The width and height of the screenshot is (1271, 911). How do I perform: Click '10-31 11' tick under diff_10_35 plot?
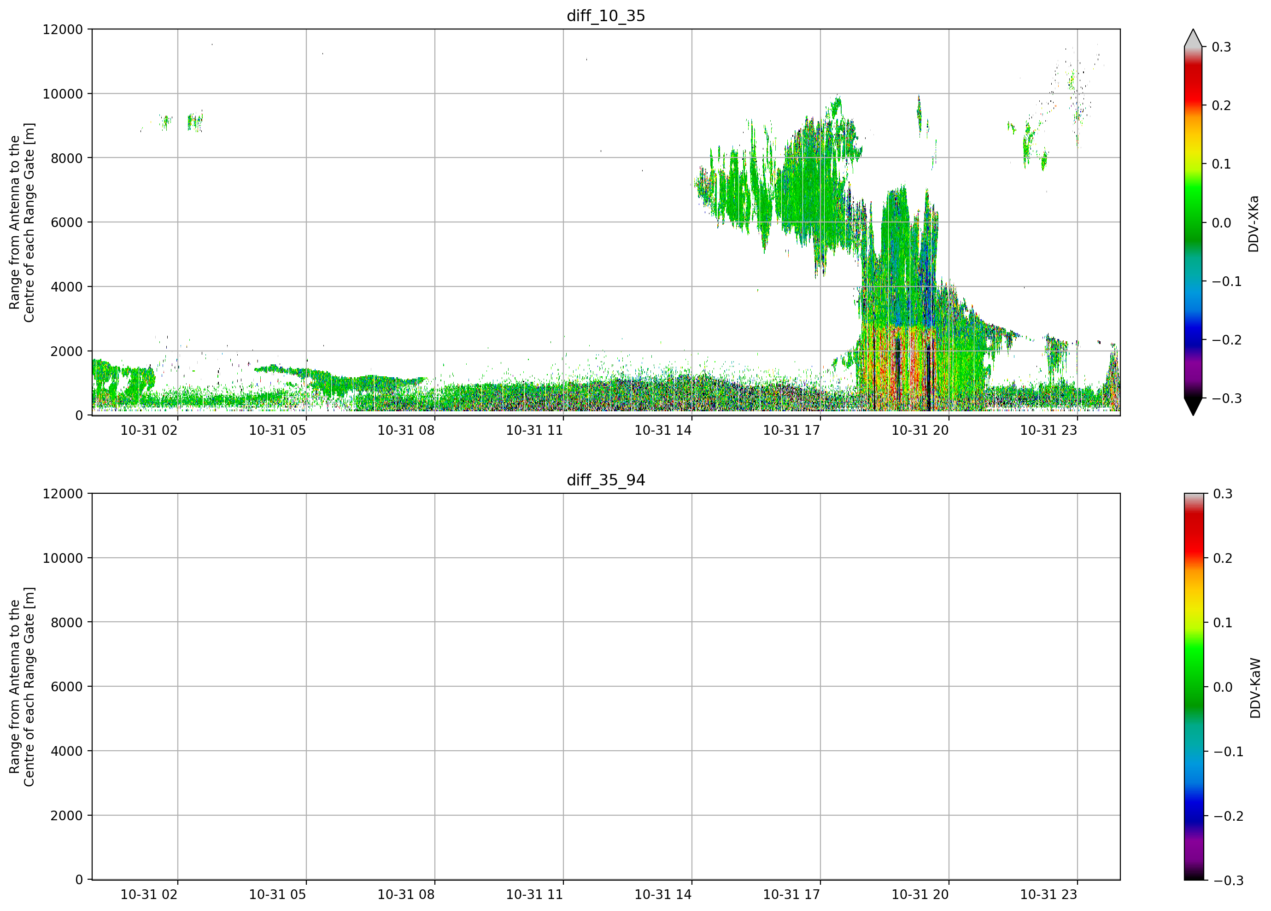(535, 430)
